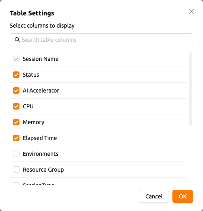Click the 'Memory' label text
Screen dimensions: 203x211
[33, 122]
